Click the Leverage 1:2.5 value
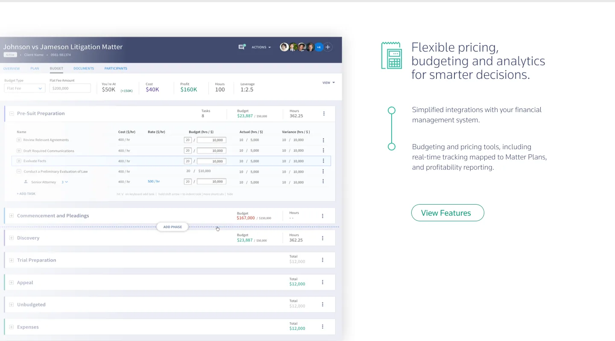Image resolution: width=615 pixels, height=341 pixels. [247, 90]
